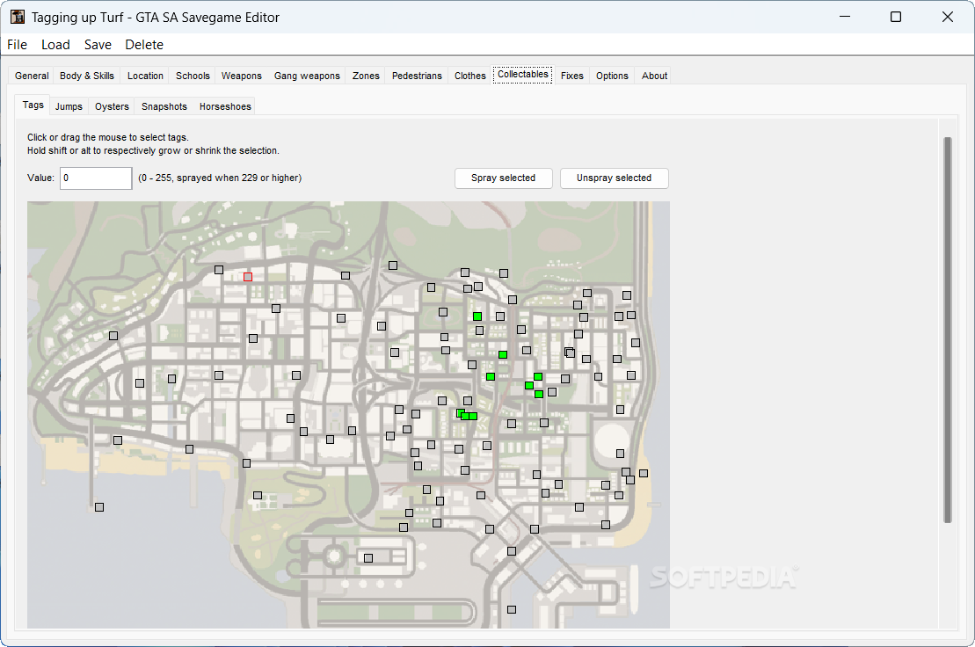Switch to the Fixes tab

click(x=571, y=76)
